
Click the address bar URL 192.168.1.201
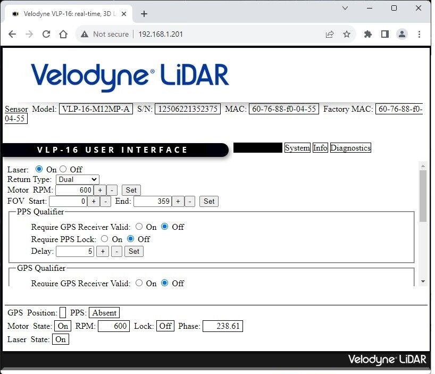point(161,34)
